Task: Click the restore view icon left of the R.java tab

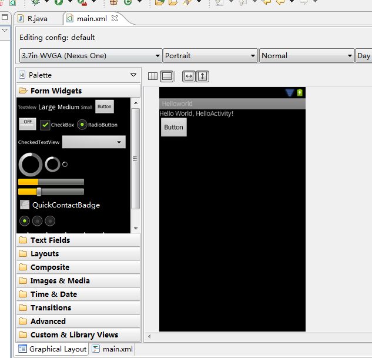Action: click(5, 17)
